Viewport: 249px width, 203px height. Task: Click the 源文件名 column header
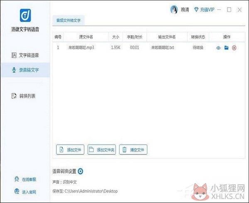click(86, 37)
